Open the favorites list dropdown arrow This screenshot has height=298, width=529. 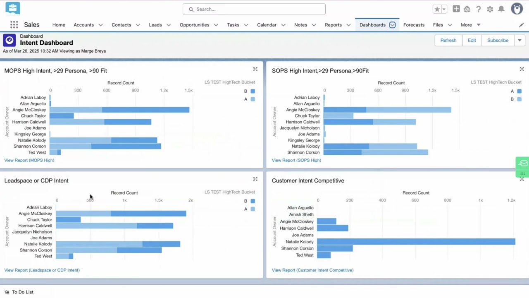coord(444,9)
